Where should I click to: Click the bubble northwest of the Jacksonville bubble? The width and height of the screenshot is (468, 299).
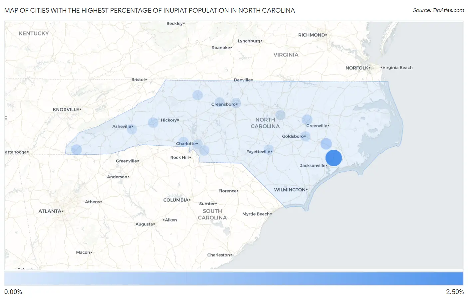(326, 144)
